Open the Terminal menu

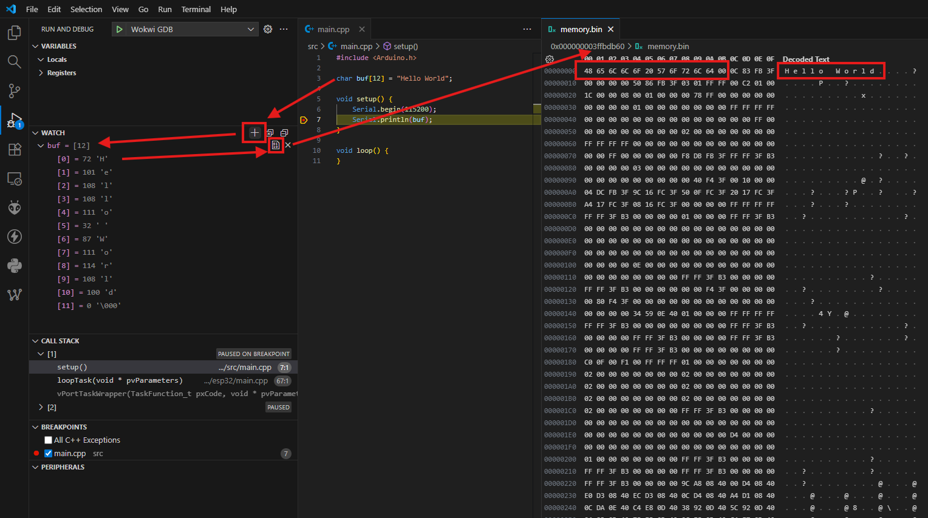click(196, 9)
